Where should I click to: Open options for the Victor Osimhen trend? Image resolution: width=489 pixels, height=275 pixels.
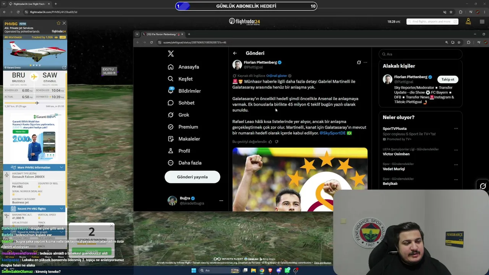(x=456, y=150)
